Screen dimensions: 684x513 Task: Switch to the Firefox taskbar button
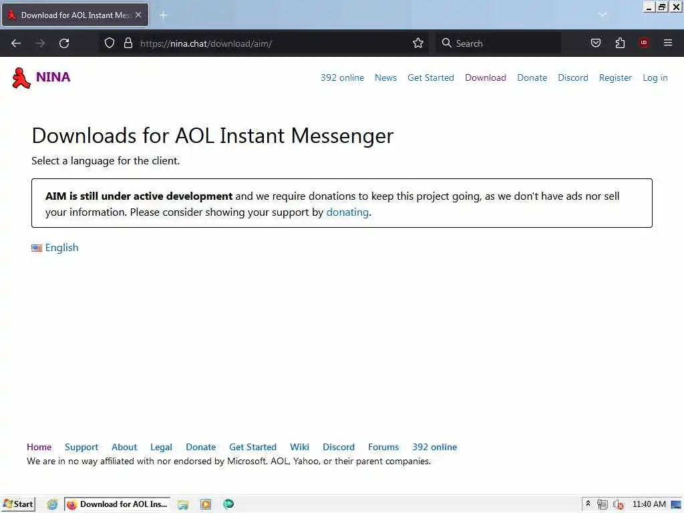[118, 504]
